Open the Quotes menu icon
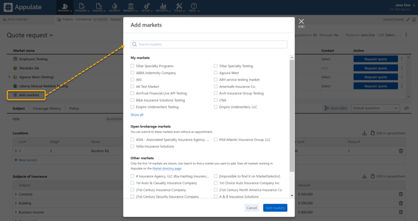The image size is (418, 221). click(99, 7)
